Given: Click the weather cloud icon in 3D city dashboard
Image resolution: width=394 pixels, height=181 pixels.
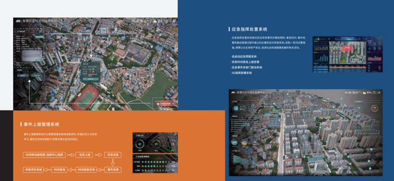Looking at the screenshot, I should pyautogui.click(x=364, y=93).
